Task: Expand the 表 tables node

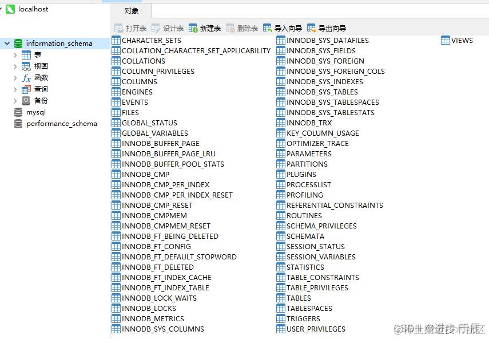Action: point(15,55)
